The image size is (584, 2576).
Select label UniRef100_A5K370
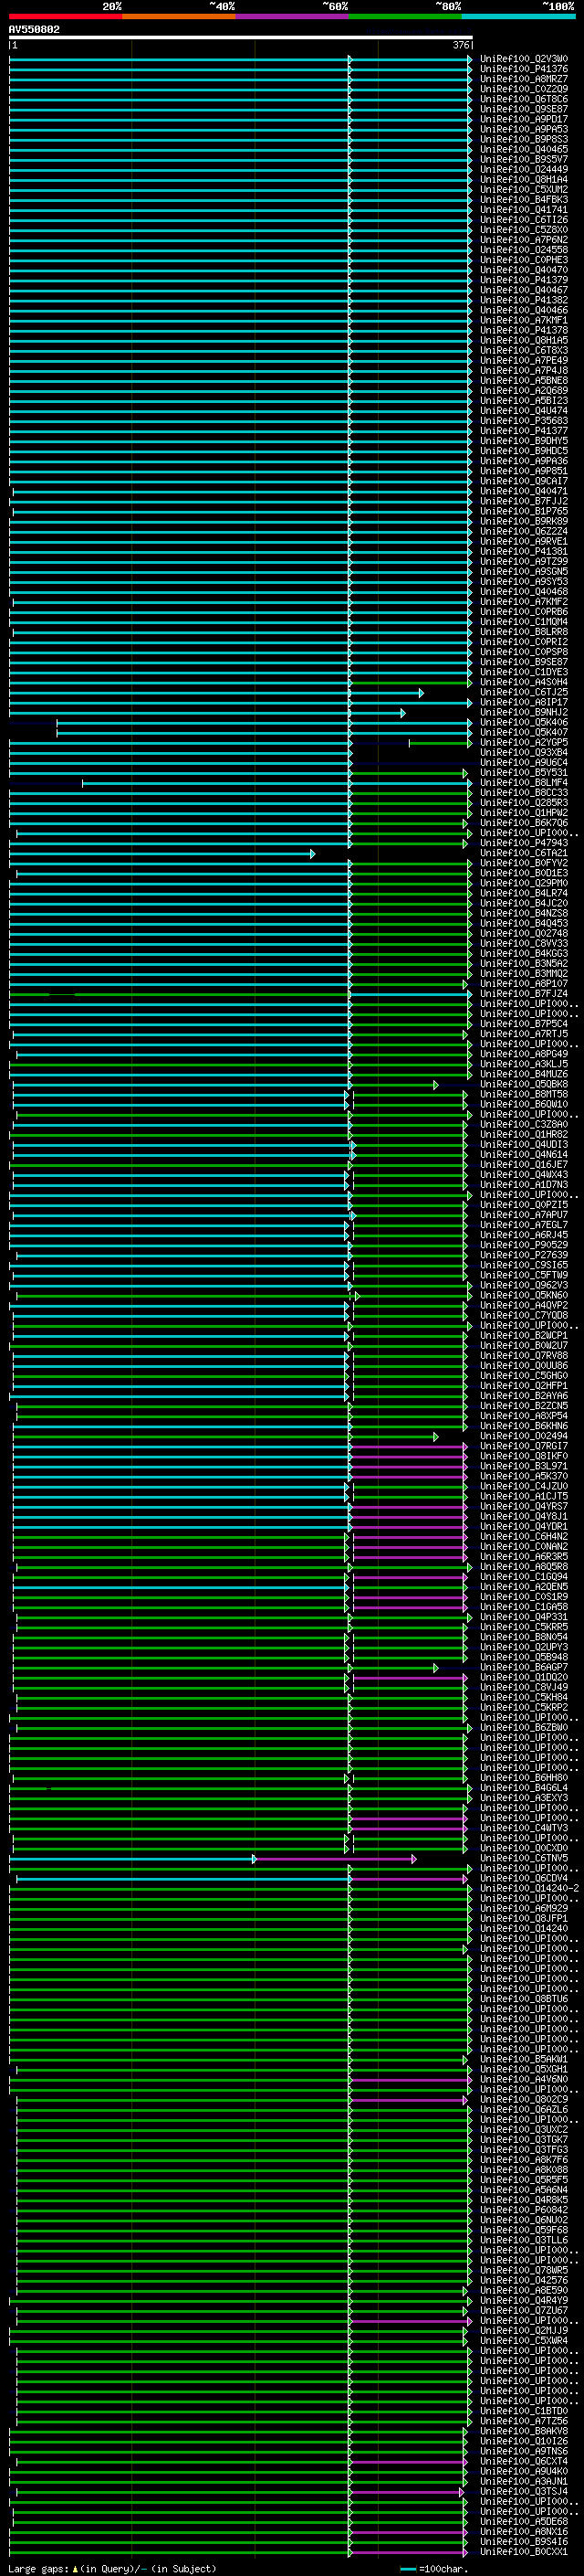tap(524, 1476)
